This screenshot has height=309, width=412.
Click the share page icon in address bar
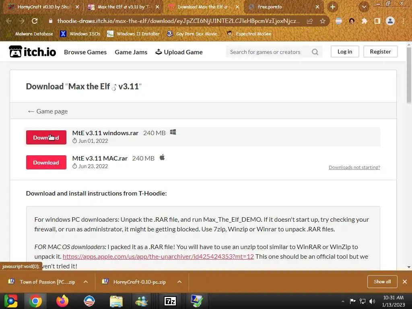[x=310, y=21]
